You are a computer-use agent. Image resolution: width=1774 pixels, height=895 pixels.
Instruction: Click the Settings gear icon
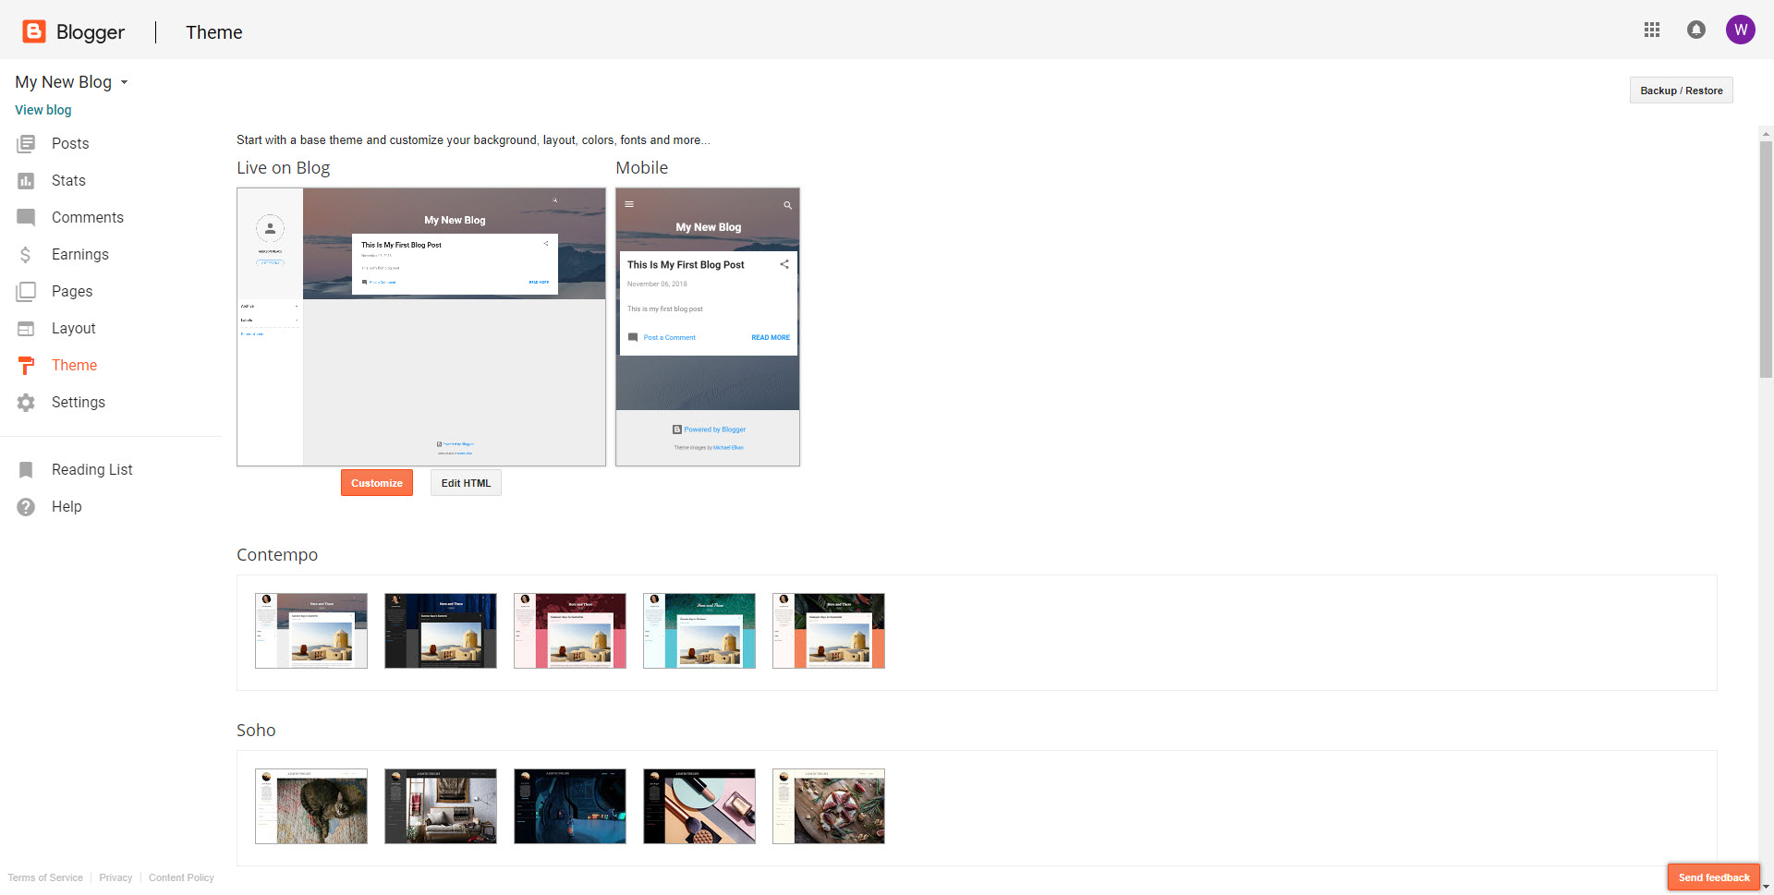point(26,403)
